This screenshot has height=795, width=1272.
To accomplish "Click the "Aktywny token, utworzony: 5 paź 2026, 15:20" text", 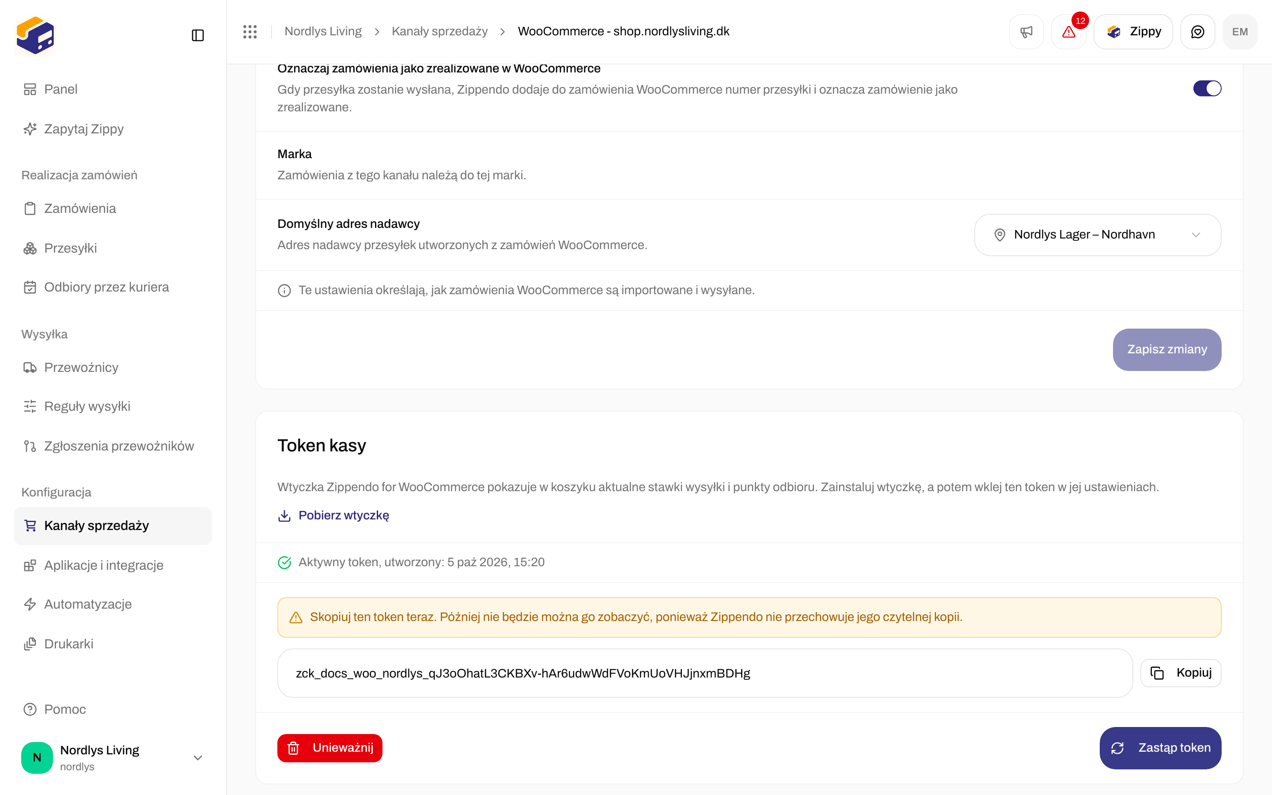I will [x=421, y=562].
